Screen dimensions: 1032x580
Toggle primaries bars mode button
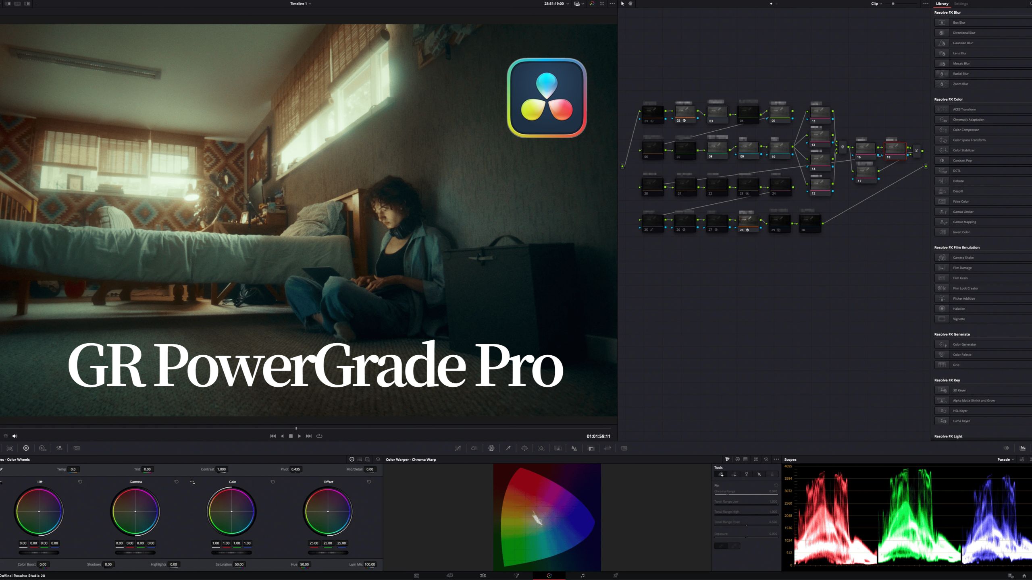[x=360, y=459]
